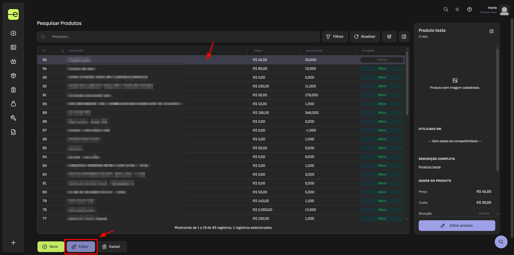Sort by the ID column header
The height and width of the screenshot is (255, 514).
(51, 51)
